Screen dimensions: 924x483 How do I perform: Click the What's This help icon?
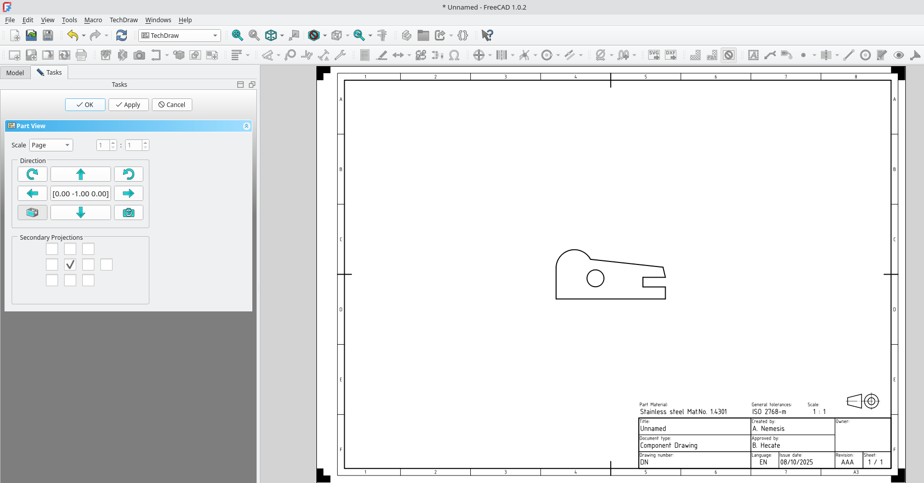(487, 35)
